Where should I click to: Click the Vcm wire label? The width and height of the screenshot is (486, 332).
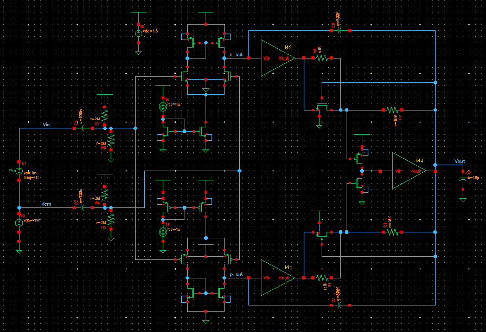click(47, 204)
